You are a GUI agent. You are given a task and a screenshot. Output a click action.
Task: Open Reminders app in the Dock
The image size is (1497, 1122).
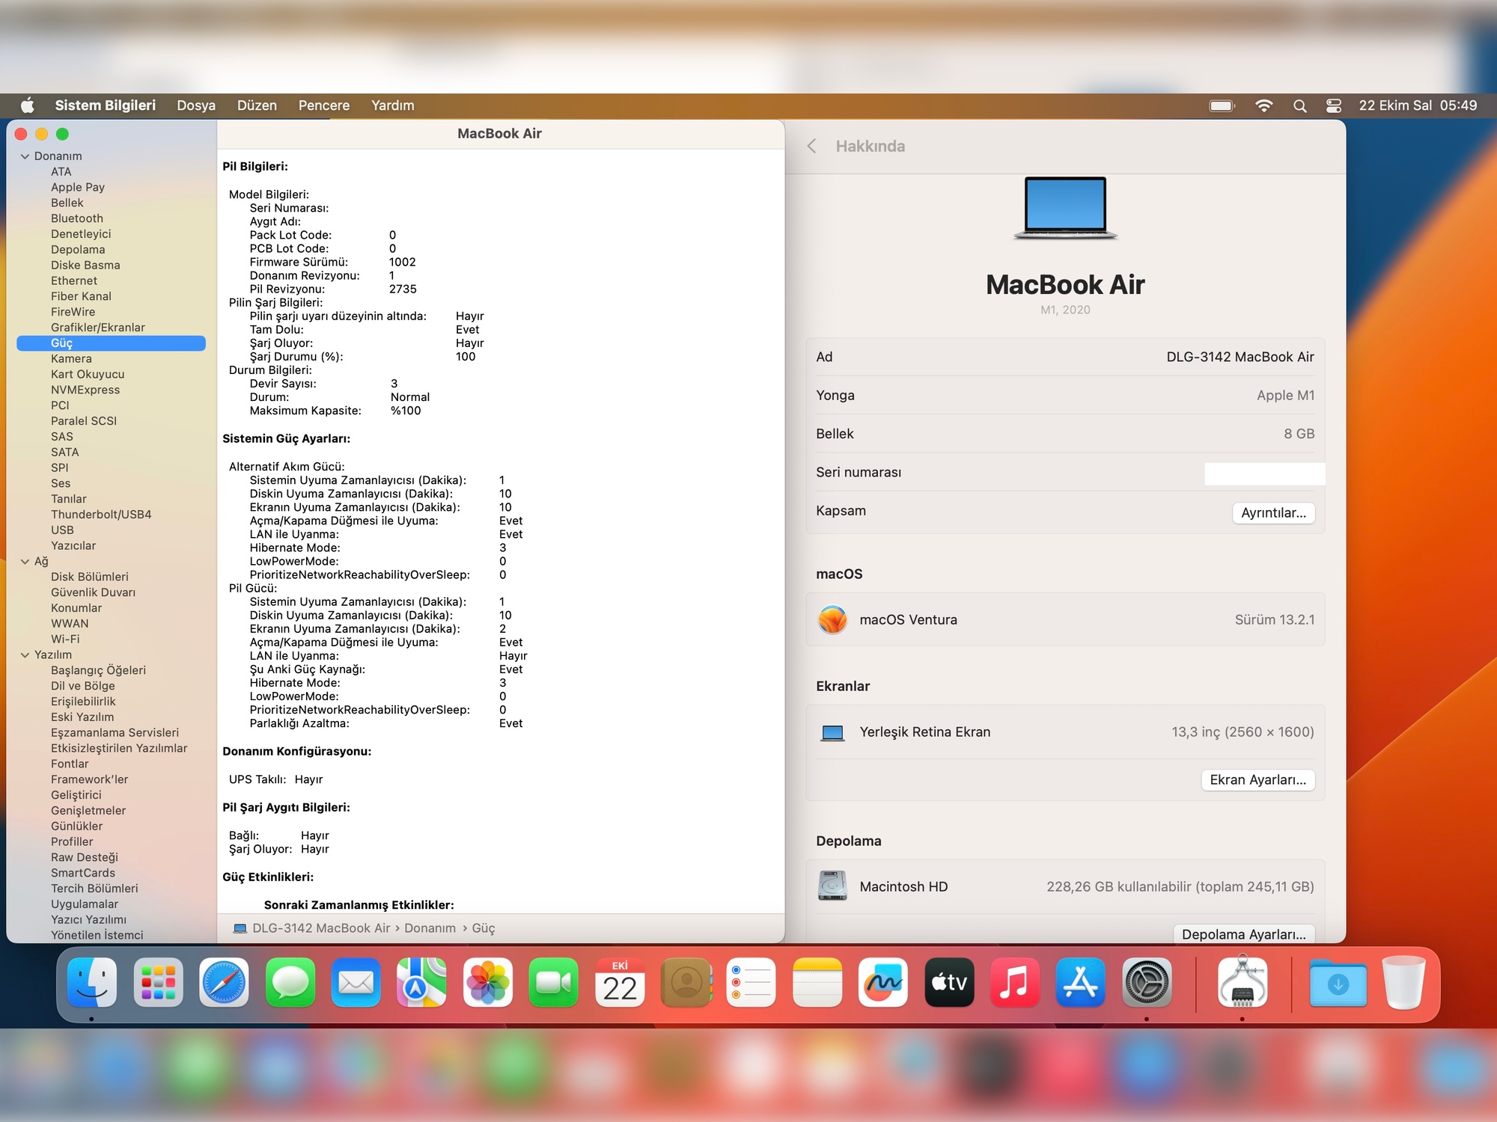tap(751, 982)
